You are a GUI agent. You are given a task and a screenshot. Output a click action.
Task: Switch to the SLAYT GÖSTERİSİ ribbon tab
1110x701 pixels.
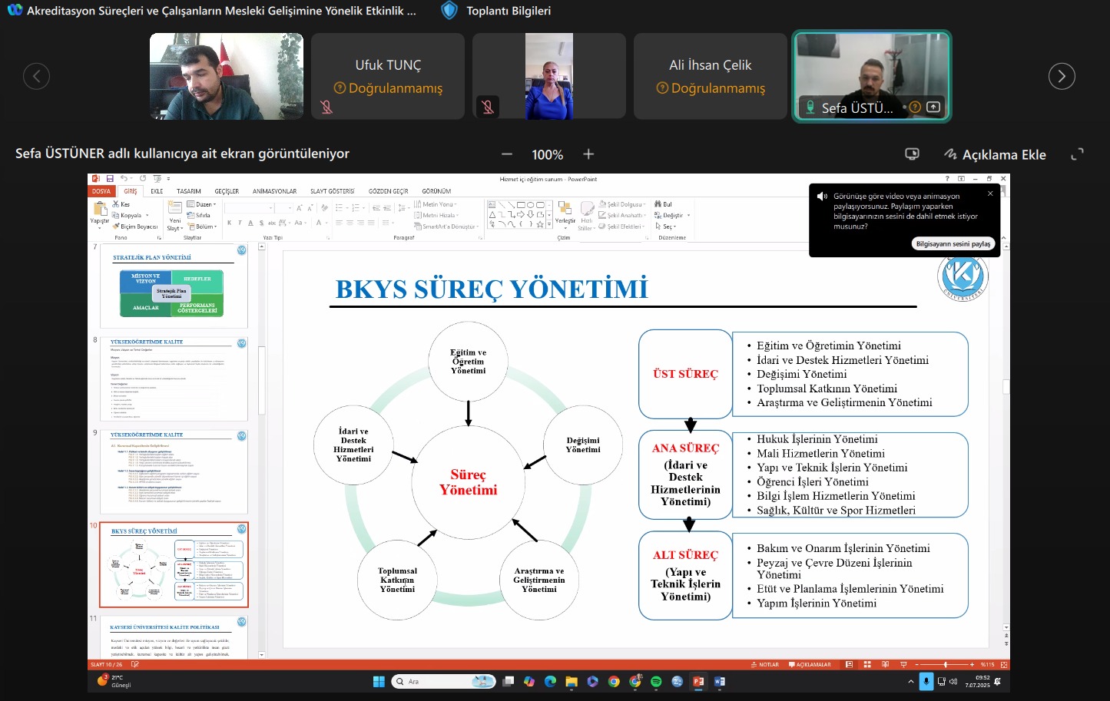(332, 191)
